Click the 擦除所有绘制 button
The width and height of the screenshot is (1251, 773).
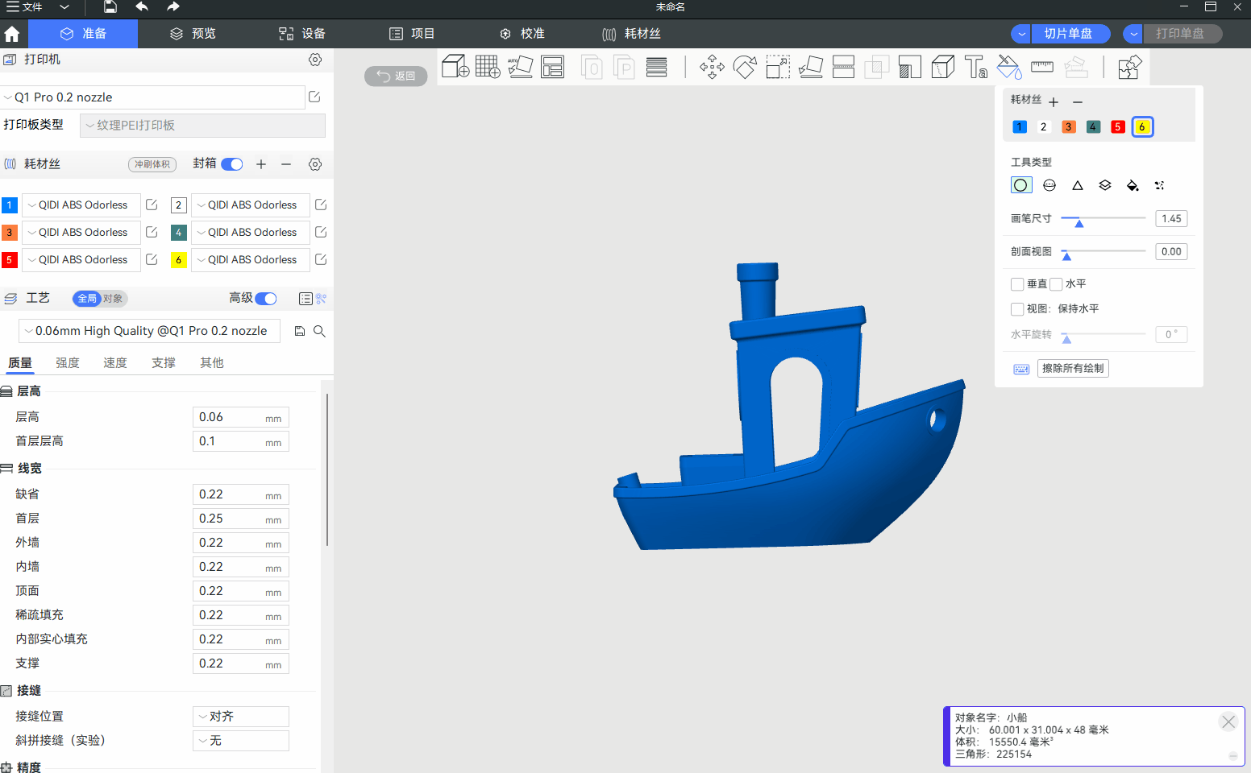click(1073, 368)
